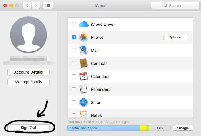Click the green storage bar segment
The height and width of the screenshot is (136, 201).
tap(148, 128)
